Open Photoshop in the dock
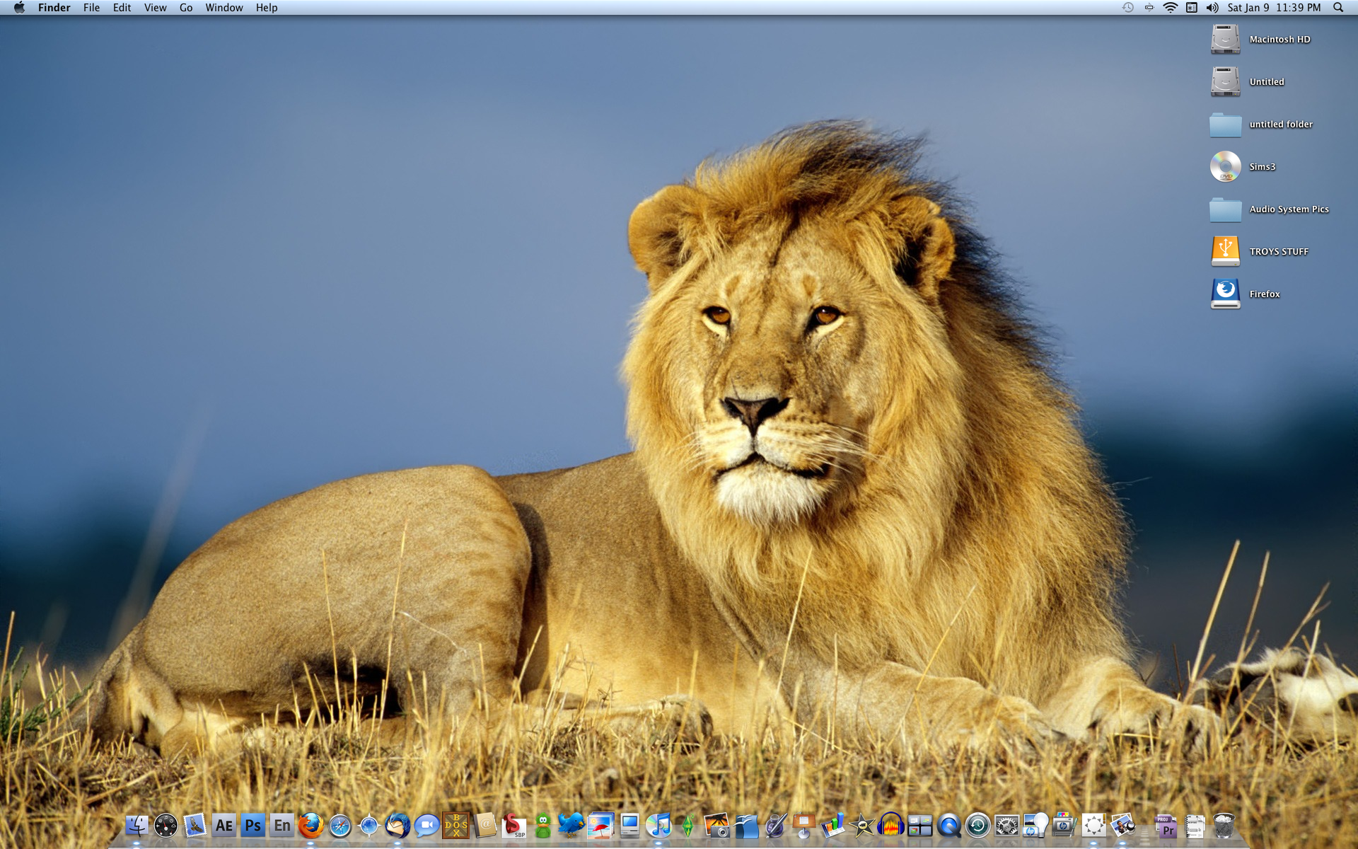This screenshot has width=1358, height=849. [x=253, y=825]
